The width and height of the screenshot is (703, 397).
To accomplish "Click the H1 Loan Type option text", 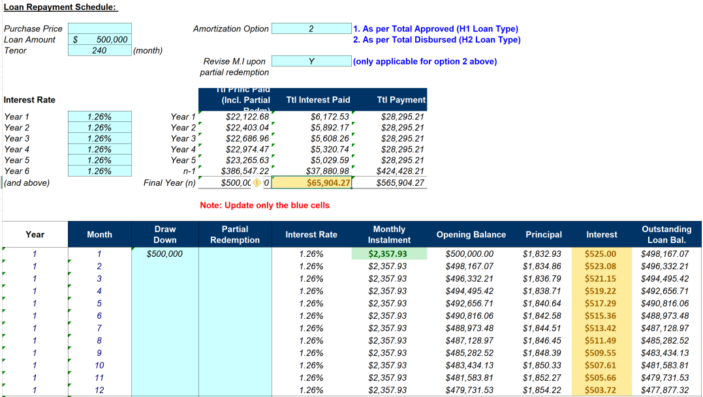I will click(x=436, y=29).
